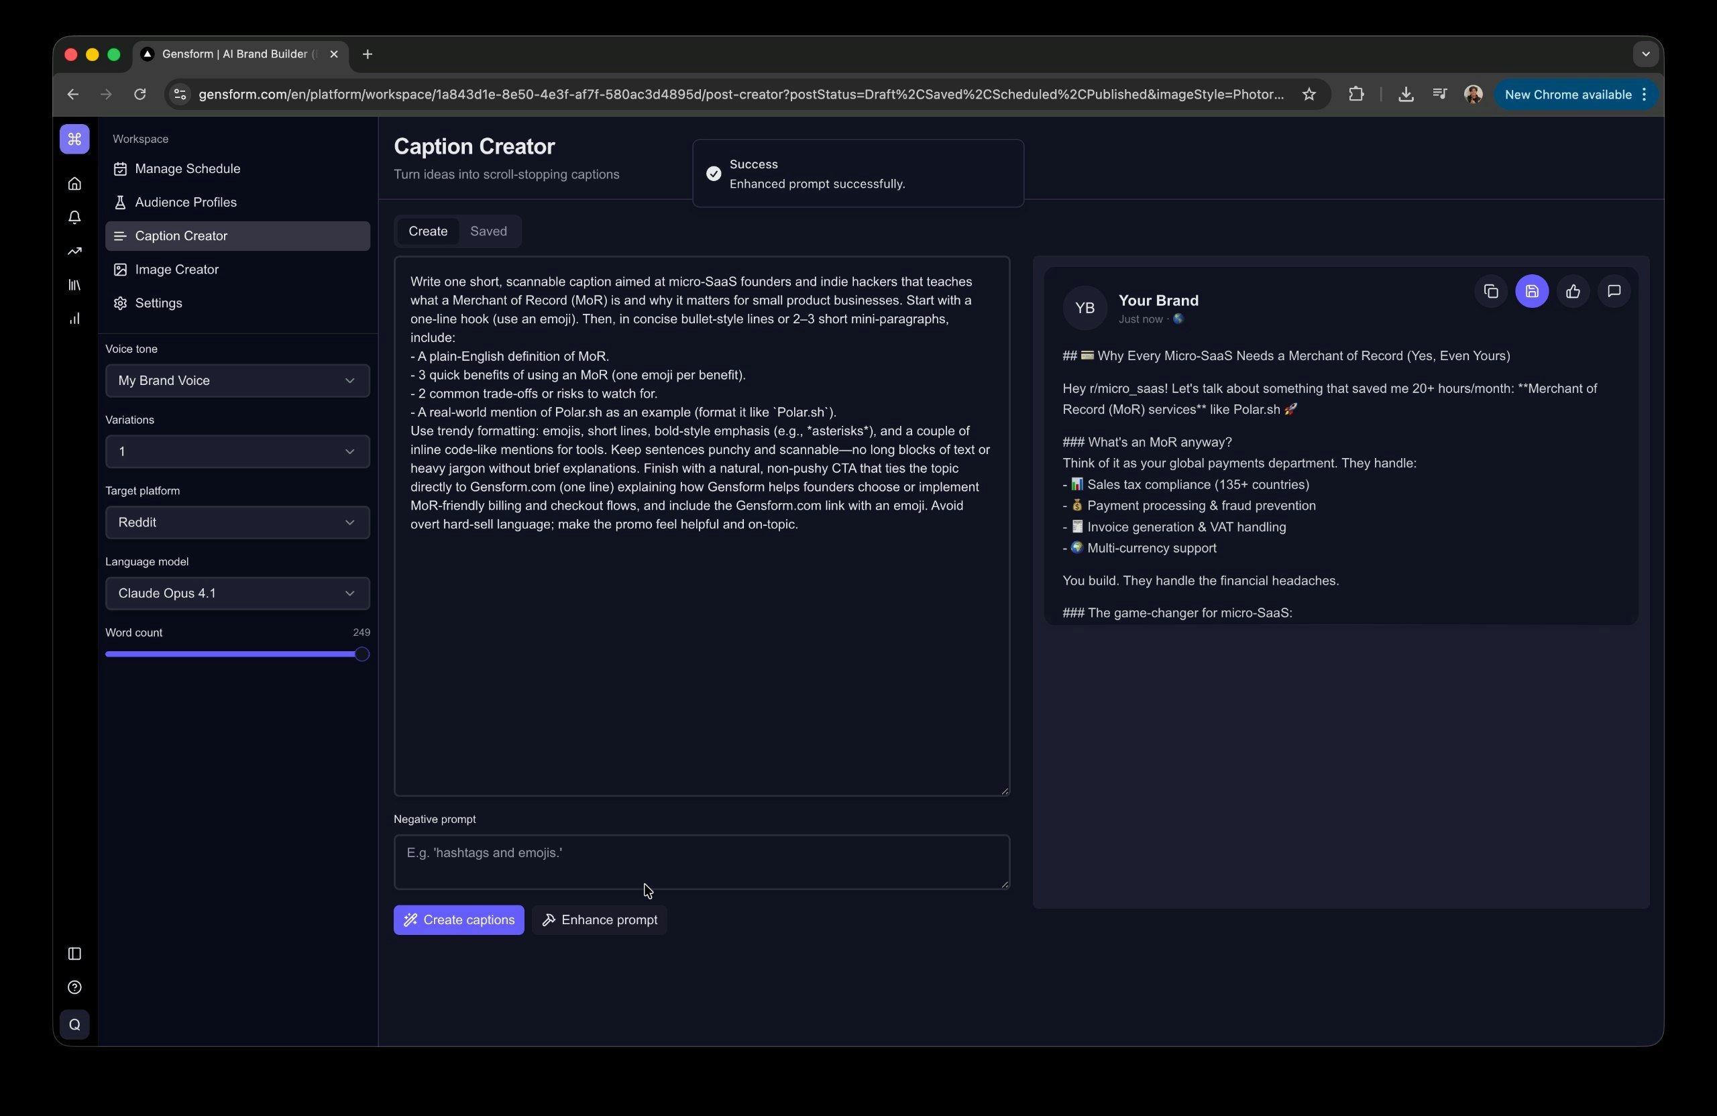This screenshot has width=1717, height=1116.
Task: Toggle the sidebar collapse icon at bottom left
Action: click(x=74, y=953)
